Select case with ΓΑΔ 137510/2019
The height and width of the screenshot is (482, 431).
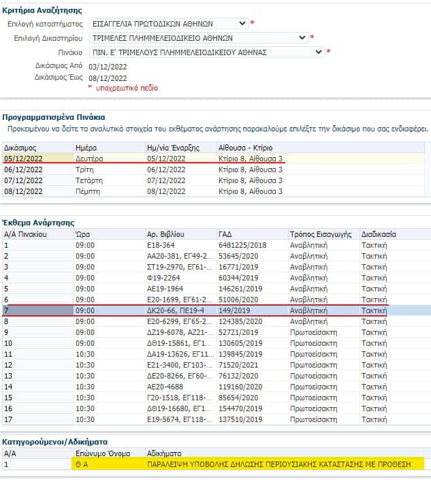click(x=217, y=419)
